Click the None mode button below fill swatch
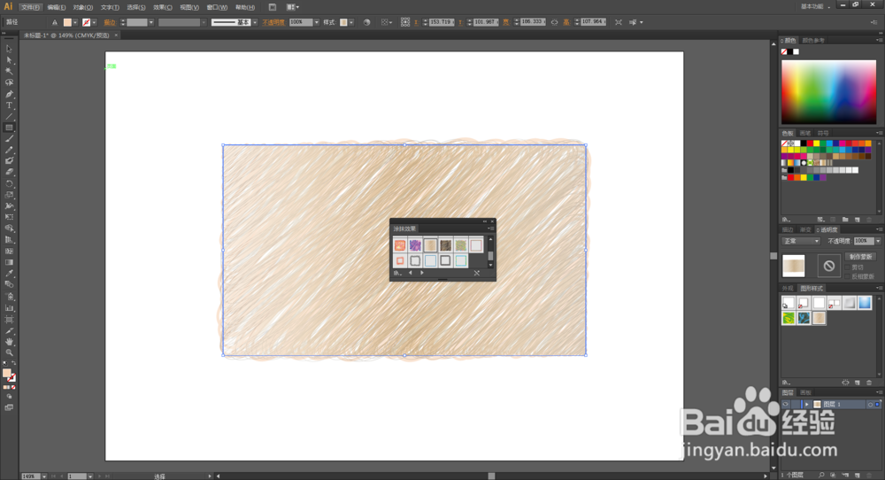 pos(13,387)
